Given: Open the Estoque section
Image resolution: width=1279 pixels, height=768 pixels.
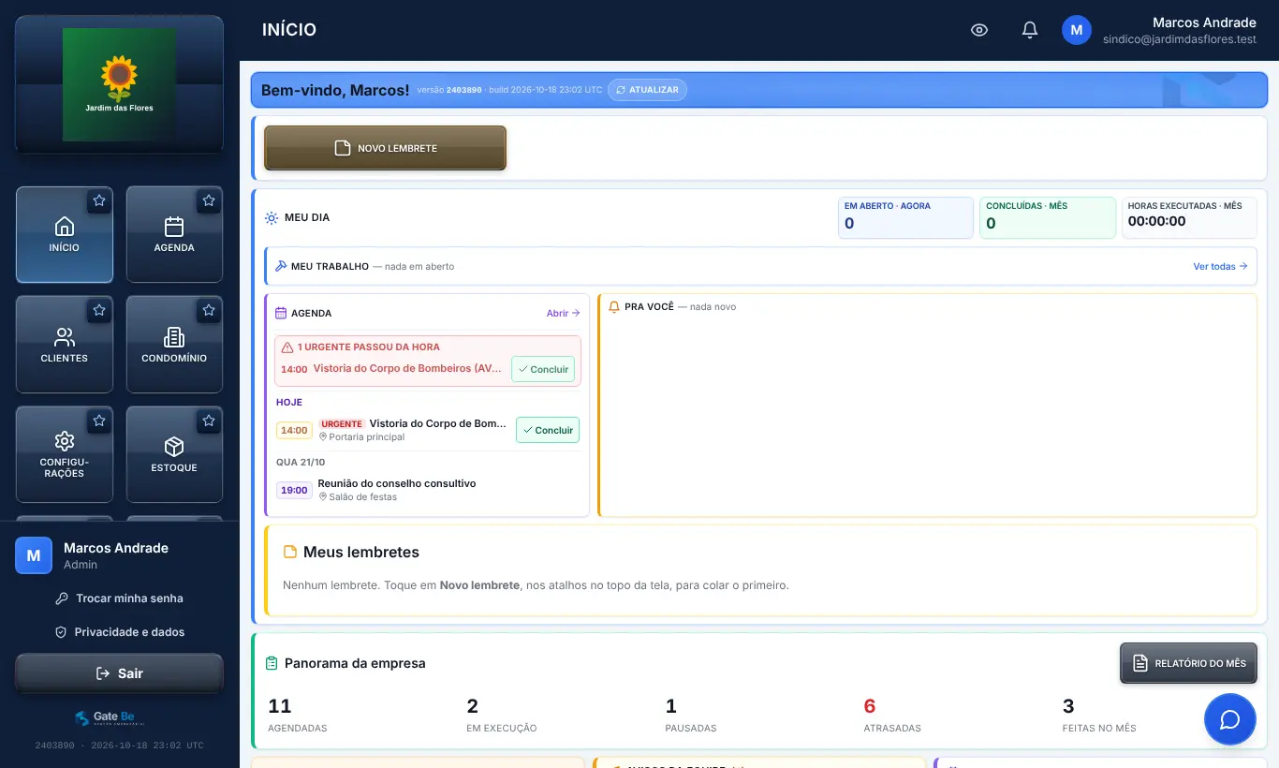Looking at the screenshot, I should [x=174, y=454].
